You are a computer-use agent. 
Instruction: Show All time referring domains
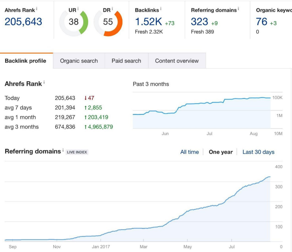tap(189, 152)
